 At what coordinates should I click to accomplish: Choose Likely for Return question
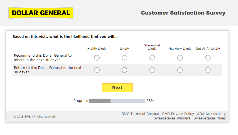124,70
